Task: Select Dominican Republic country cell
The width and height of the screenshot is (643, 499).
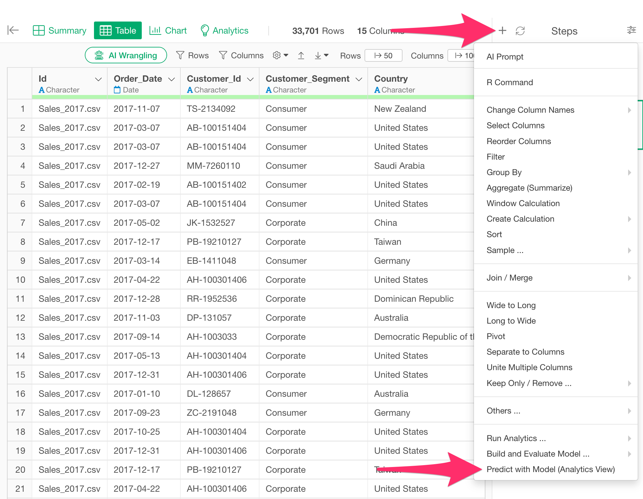Action: pyautogui.click(x=421, y=299)
